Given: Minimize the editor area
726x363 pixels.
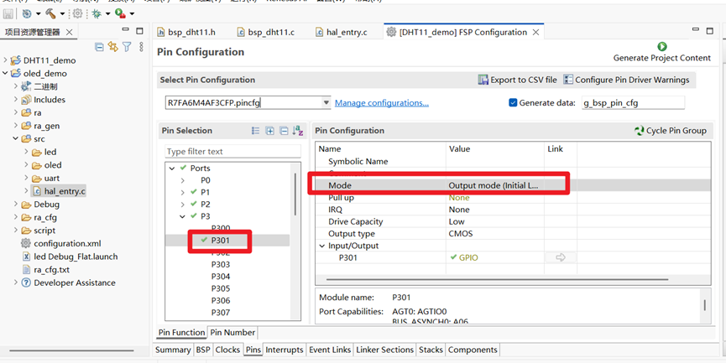Looking at the screenshot, I should (x=695, y=29).
